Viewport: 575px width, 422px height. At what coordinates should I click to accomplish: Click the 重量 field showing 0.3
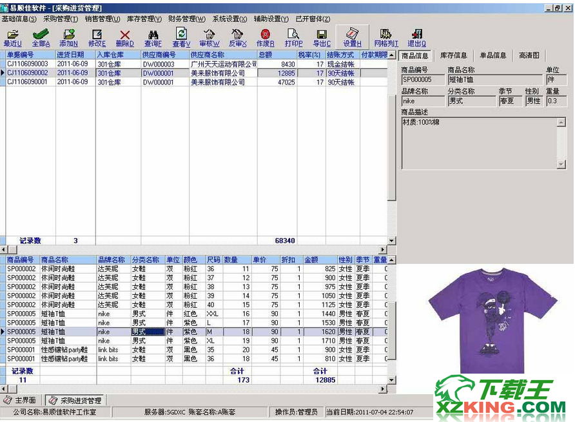tap(556, 101)
